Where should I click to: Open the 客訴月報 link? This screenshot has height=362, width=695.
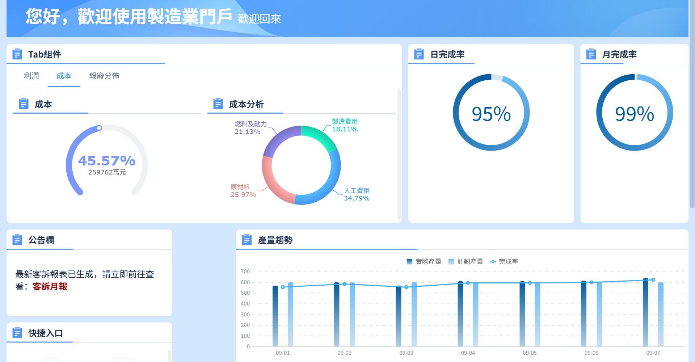(50, 287)
